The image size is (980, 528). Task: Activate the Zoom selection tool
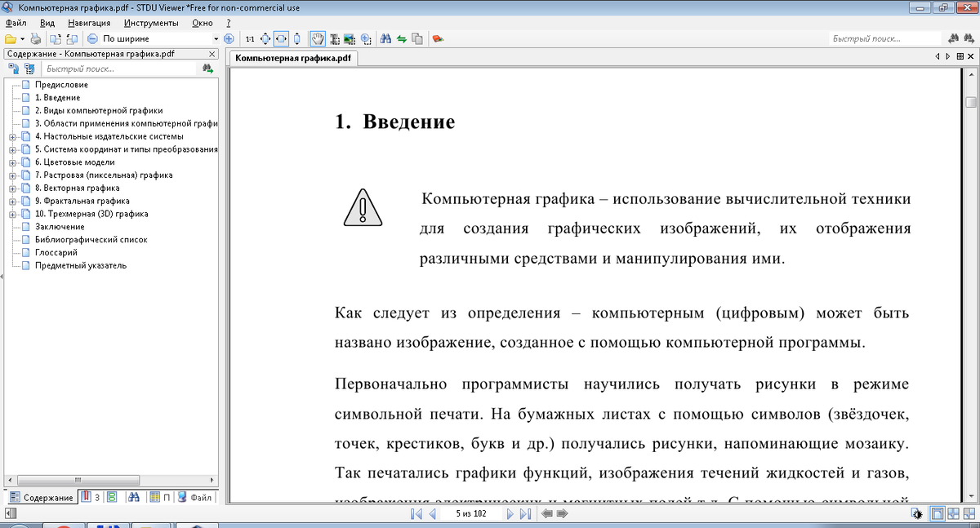pyautogui.click(x=366, y=38)
